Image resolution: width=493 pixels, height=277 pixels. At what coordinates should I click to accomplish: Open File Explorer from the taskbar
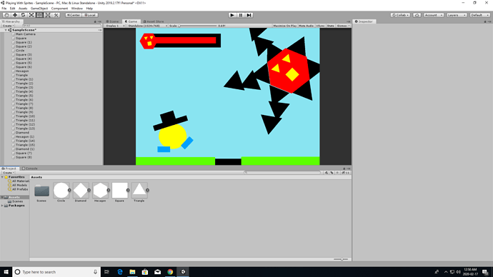132,272
